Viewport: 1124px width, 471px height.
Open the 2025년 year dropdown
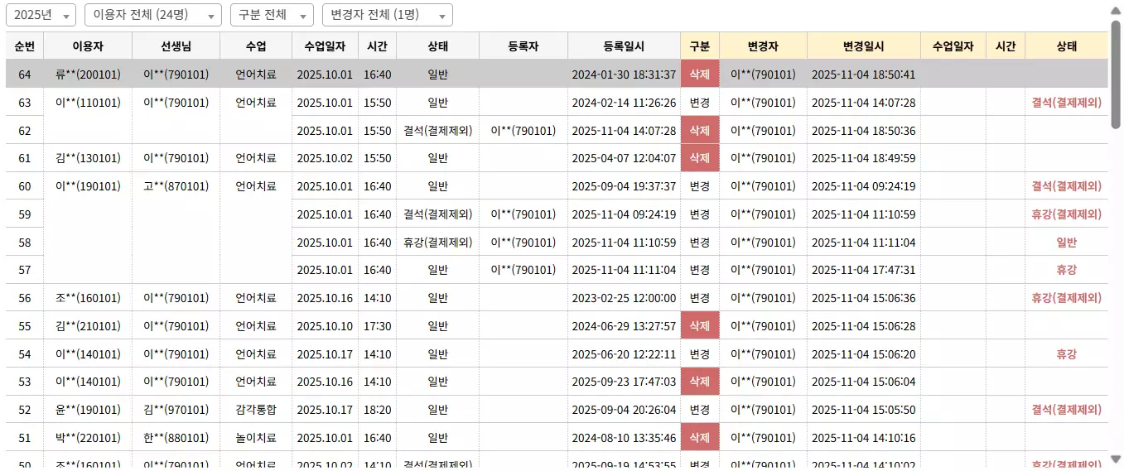point(41,15)
